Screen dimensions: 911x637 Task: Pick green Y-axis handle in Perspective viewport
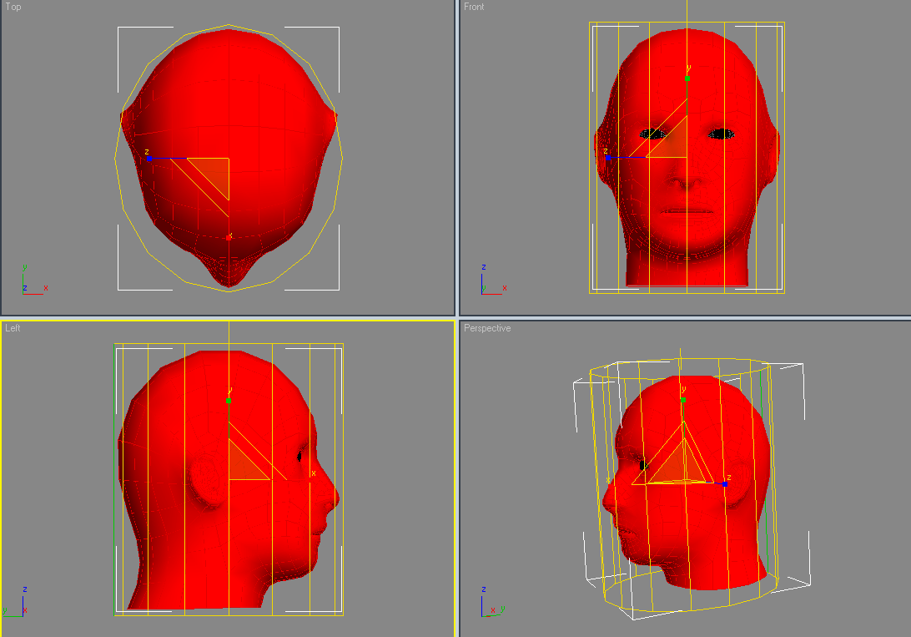[682, 400]
